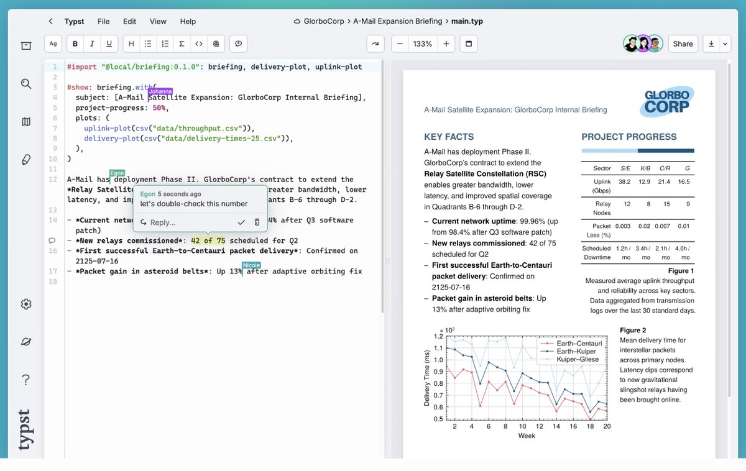Toggle italic formatting in the toolbar
The width and height of the screenshot is (746, 471).
click(92, 44)
